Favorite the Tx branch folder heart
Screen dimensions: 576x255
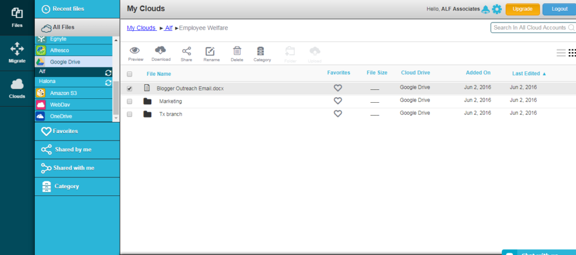point(337,114)
